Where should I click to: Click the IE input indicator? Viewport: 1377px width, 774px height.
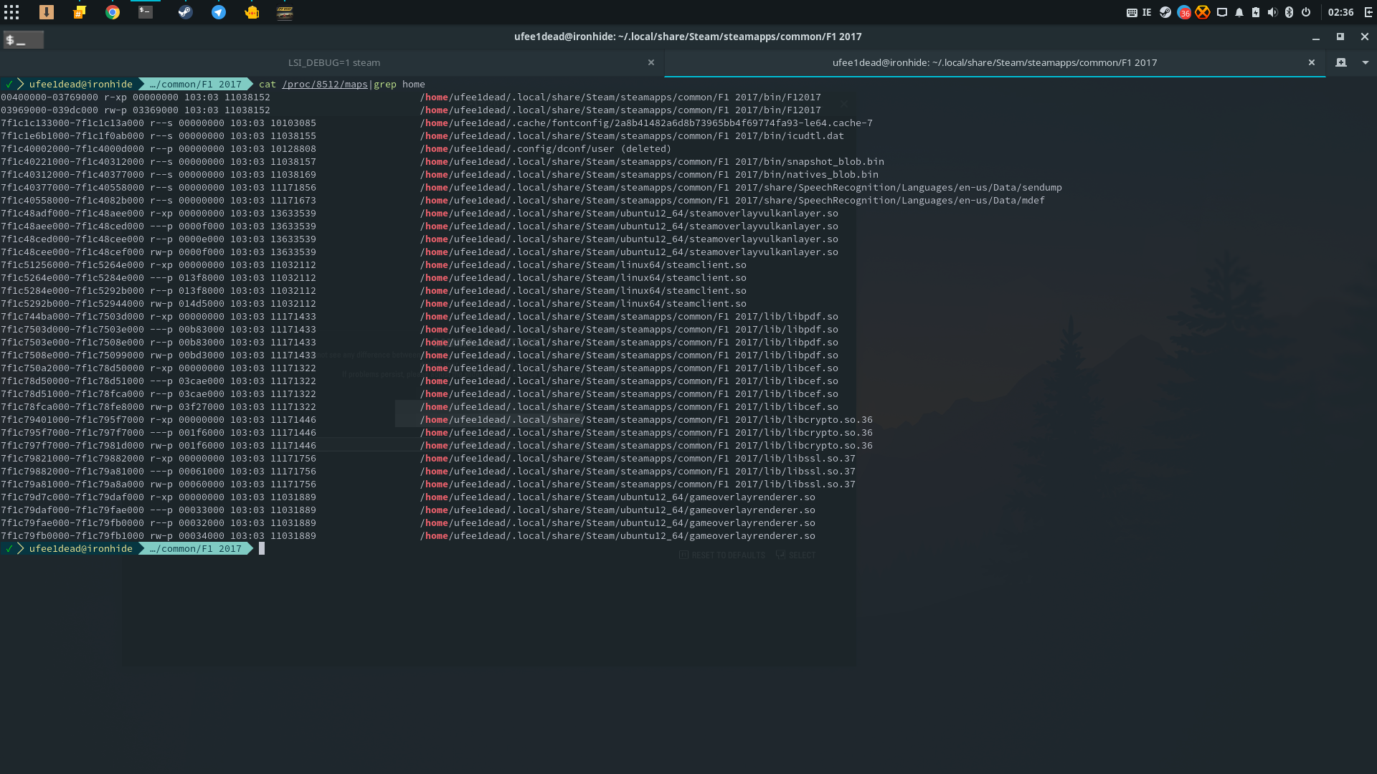1147,12
